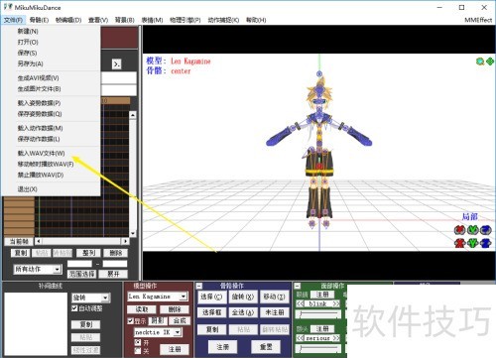Open the MMEffect menu

click(x=478, y=20)
